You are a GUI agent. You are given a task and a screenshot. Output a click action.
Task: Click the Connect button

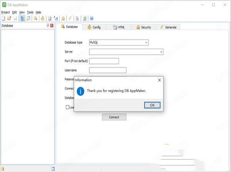pyautogui.click(x=114, y=117)
